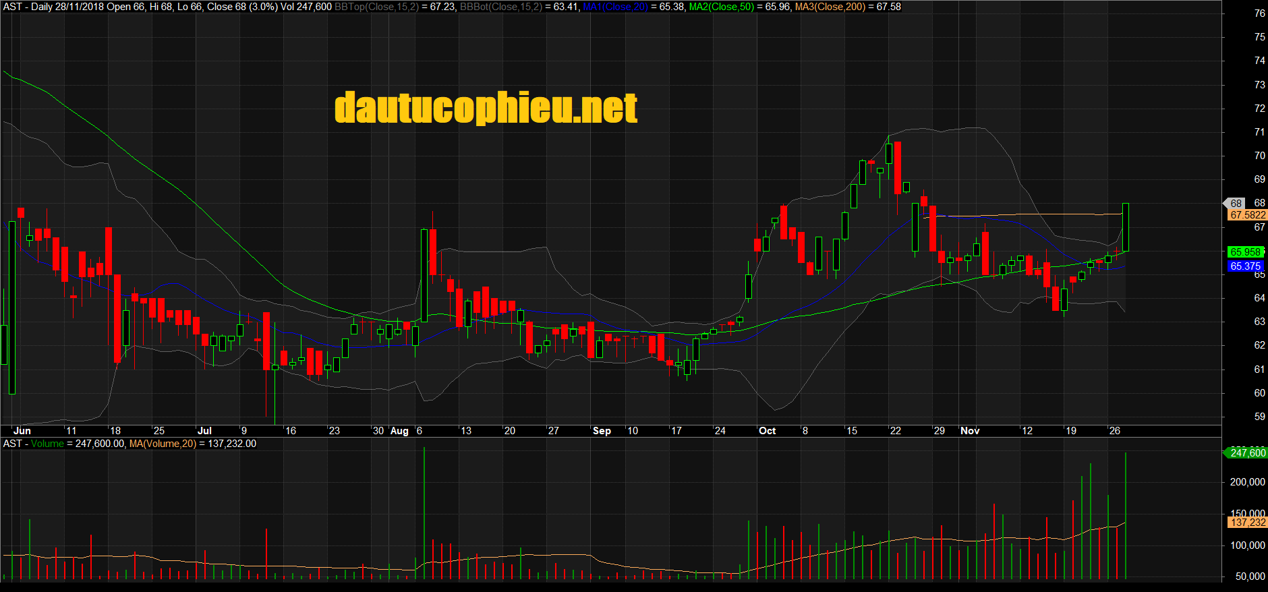The height and width of the screenshot is (592, 1268).
Task: Click the MA3(Close,200) = 67.58 label
Action: (848, 7)
